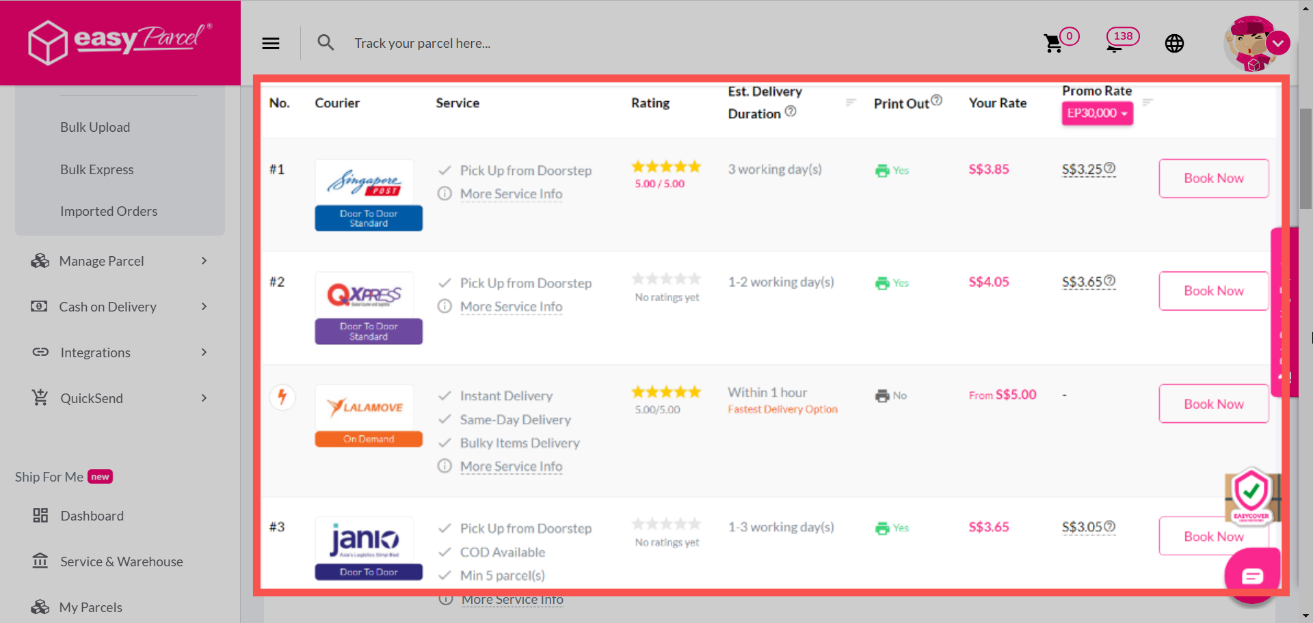Viewport: 1313px width, 623px height.
Task: Expand the QuickSend chevron
Action: [204, 398]
